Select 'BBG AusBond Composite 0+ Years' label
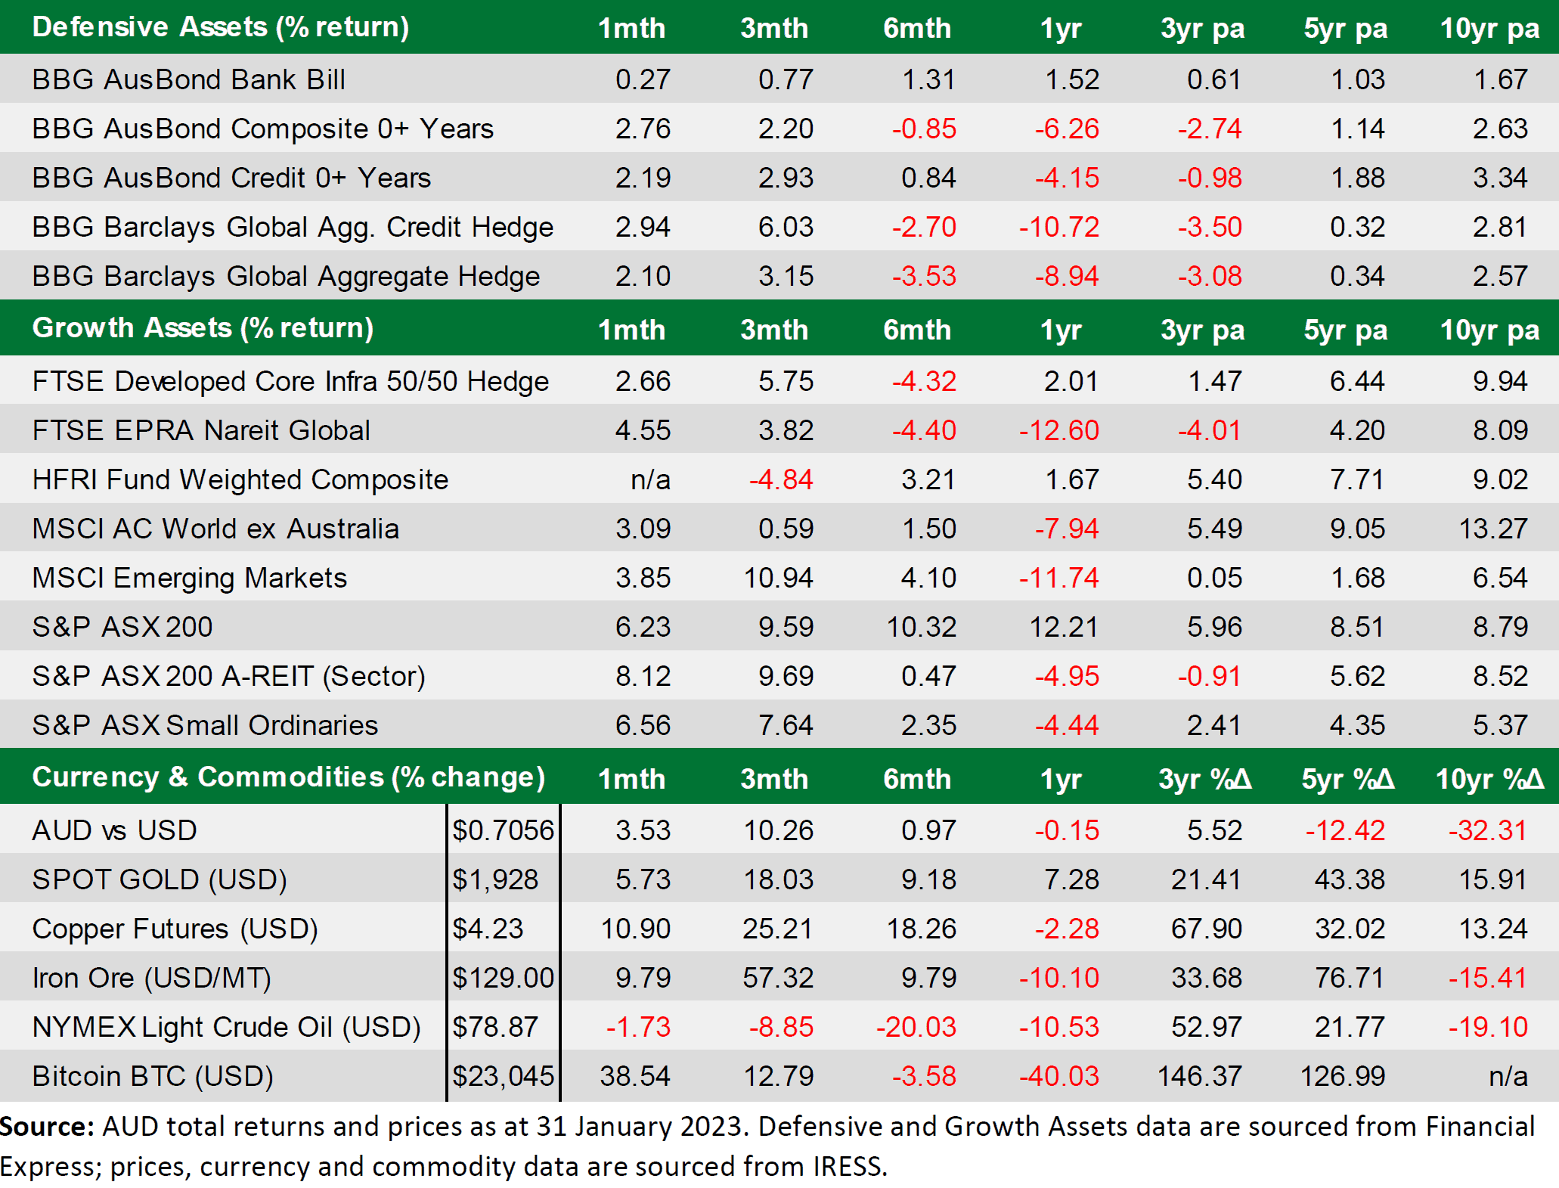 click(262, 129)
